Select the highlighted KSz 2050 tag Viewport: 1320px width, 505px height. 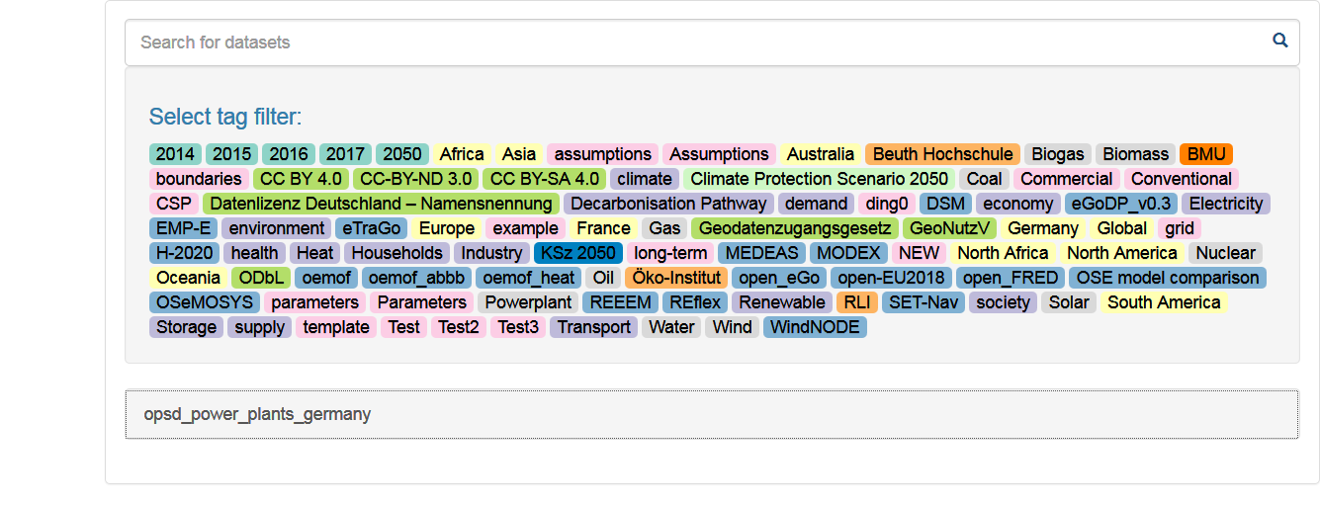579,253
